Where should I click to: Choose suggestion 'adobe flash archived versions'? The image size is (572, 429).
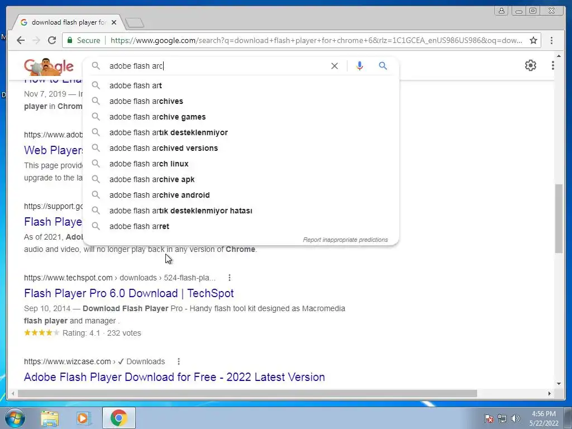pyautogui.click(x=241, y=148)
